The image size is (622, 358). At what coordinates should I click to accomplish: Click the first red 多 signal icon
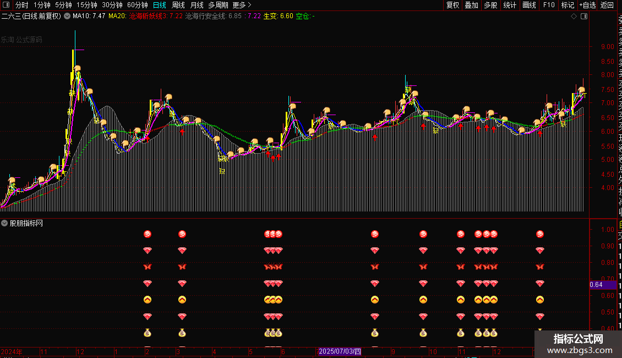(147, 234)
